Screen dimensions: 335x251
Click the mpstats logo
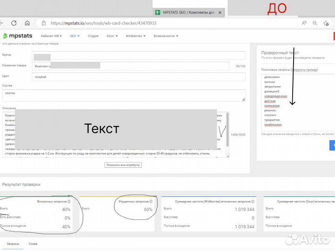(x=18, y=36)
